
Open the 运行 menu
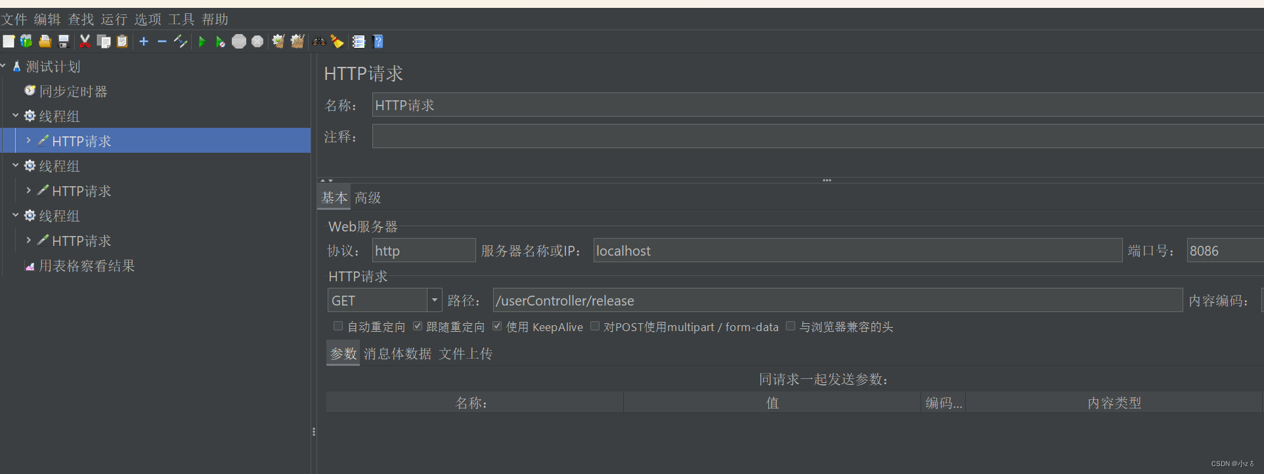point(114,19)
